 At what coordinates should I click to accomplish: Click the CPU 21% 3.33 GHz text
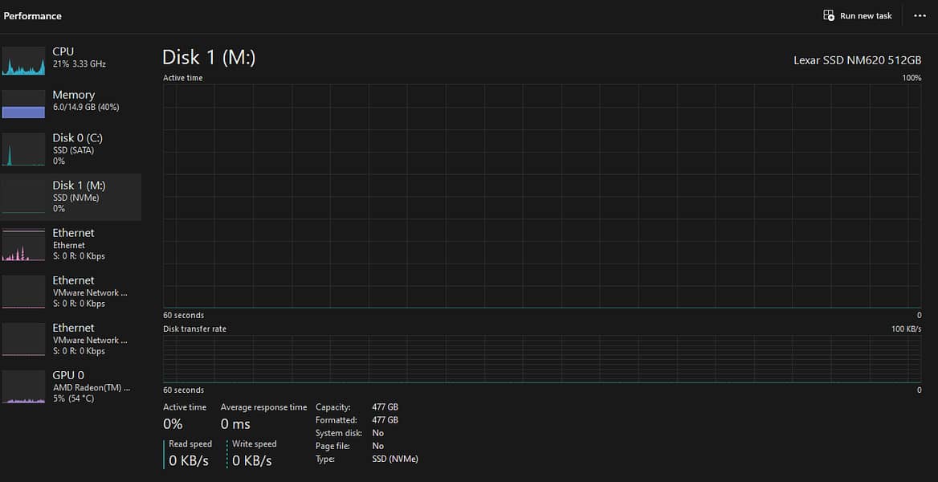click(x=79, y=63)
